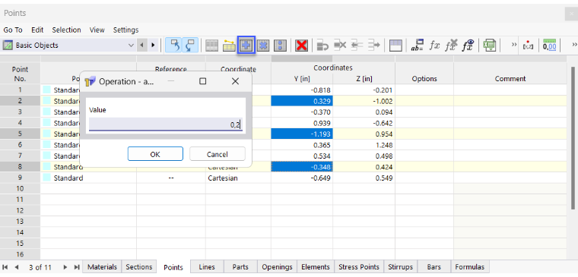Select Y cell with value 0.329
The width and height of the screenshot is (578, 277).
tap(302, 101)
